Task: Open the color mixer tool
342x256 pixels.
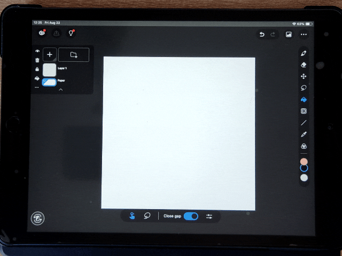Action: (x=304, y=146)
